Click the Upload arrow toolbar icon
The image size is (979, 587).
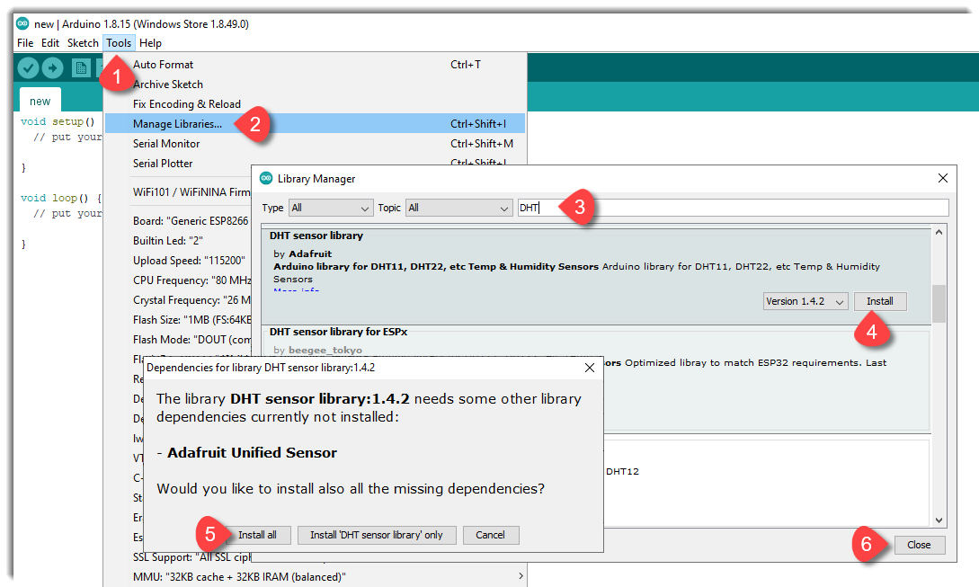(x=52, y=67)
